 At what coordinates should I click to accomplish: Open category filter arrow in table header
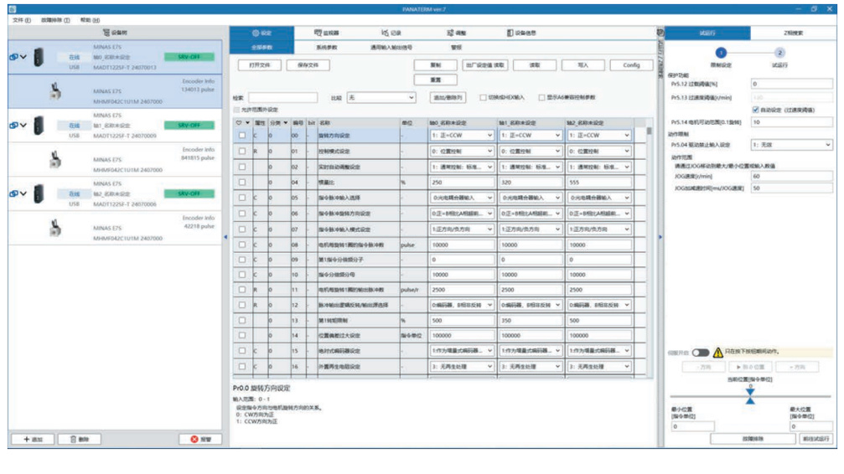(285, 122)
